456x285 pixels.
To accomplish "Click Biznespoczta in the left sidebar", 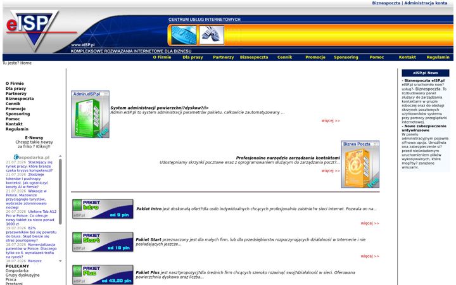I will pos(20,99).
